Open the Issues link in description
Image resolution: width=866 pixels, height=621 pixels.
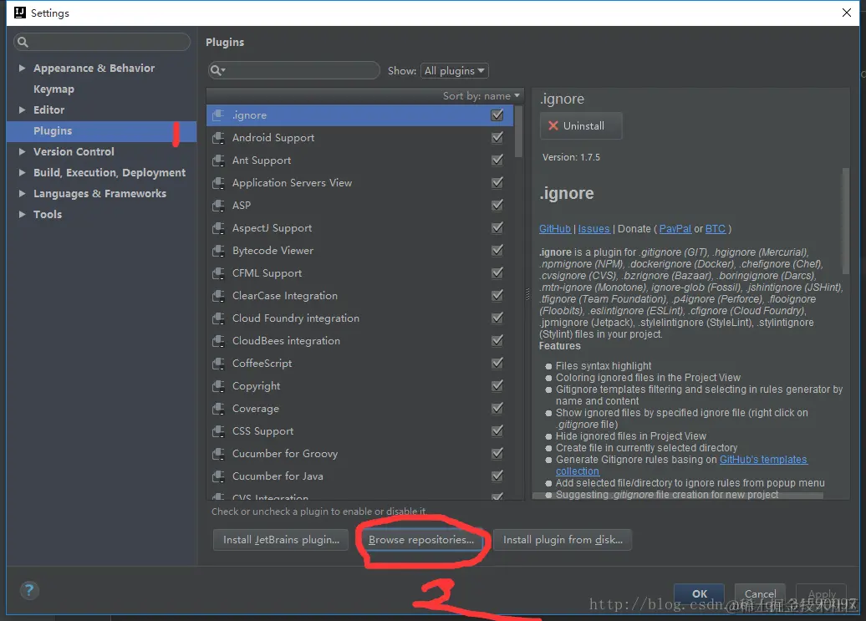[x=593, y=229]
